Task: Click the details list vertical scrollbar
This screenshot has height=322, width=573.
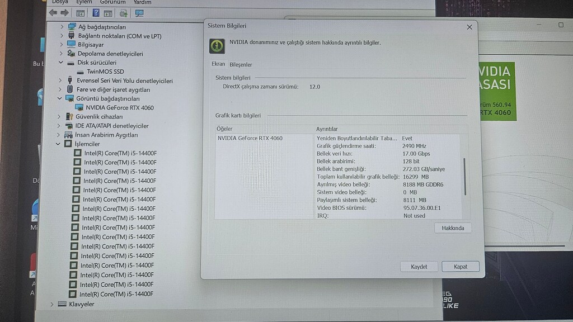Action: point(465,177)
